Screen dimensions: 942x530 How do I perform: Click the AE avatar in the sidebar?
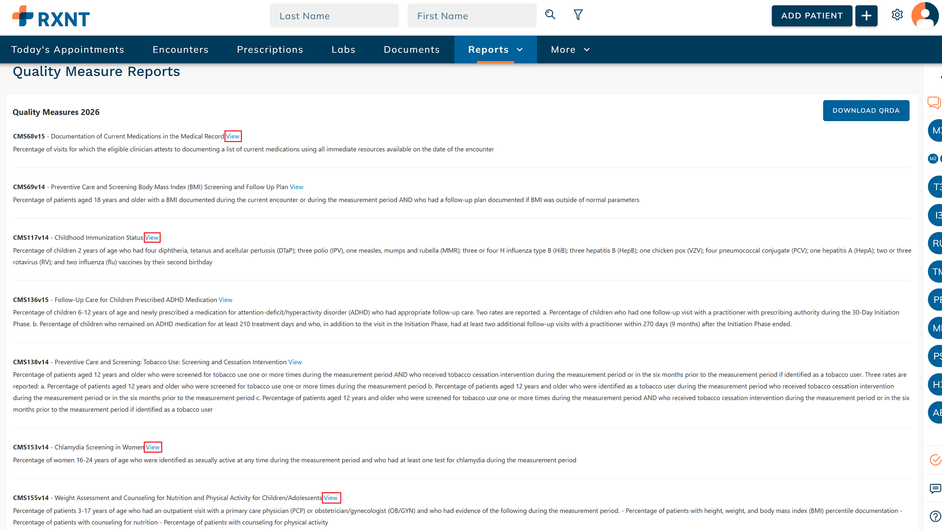tap(935, 413)
